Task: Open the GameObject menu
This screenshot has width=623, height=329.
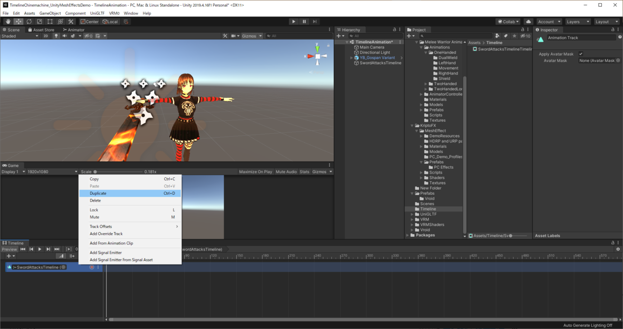Action: click(x=50, y=13)
